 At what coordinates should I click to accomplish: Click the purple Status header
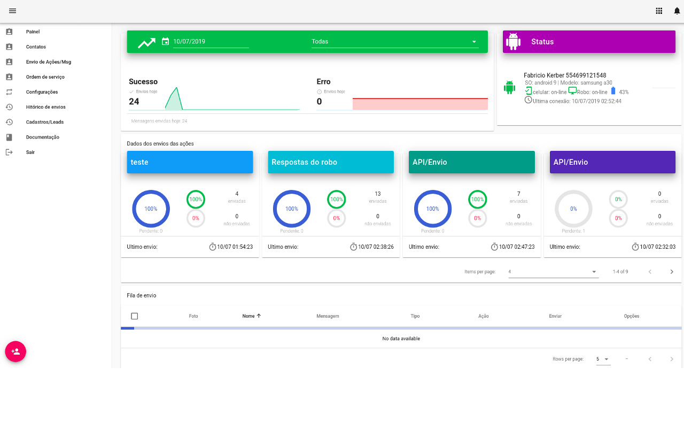click(589, 41)
